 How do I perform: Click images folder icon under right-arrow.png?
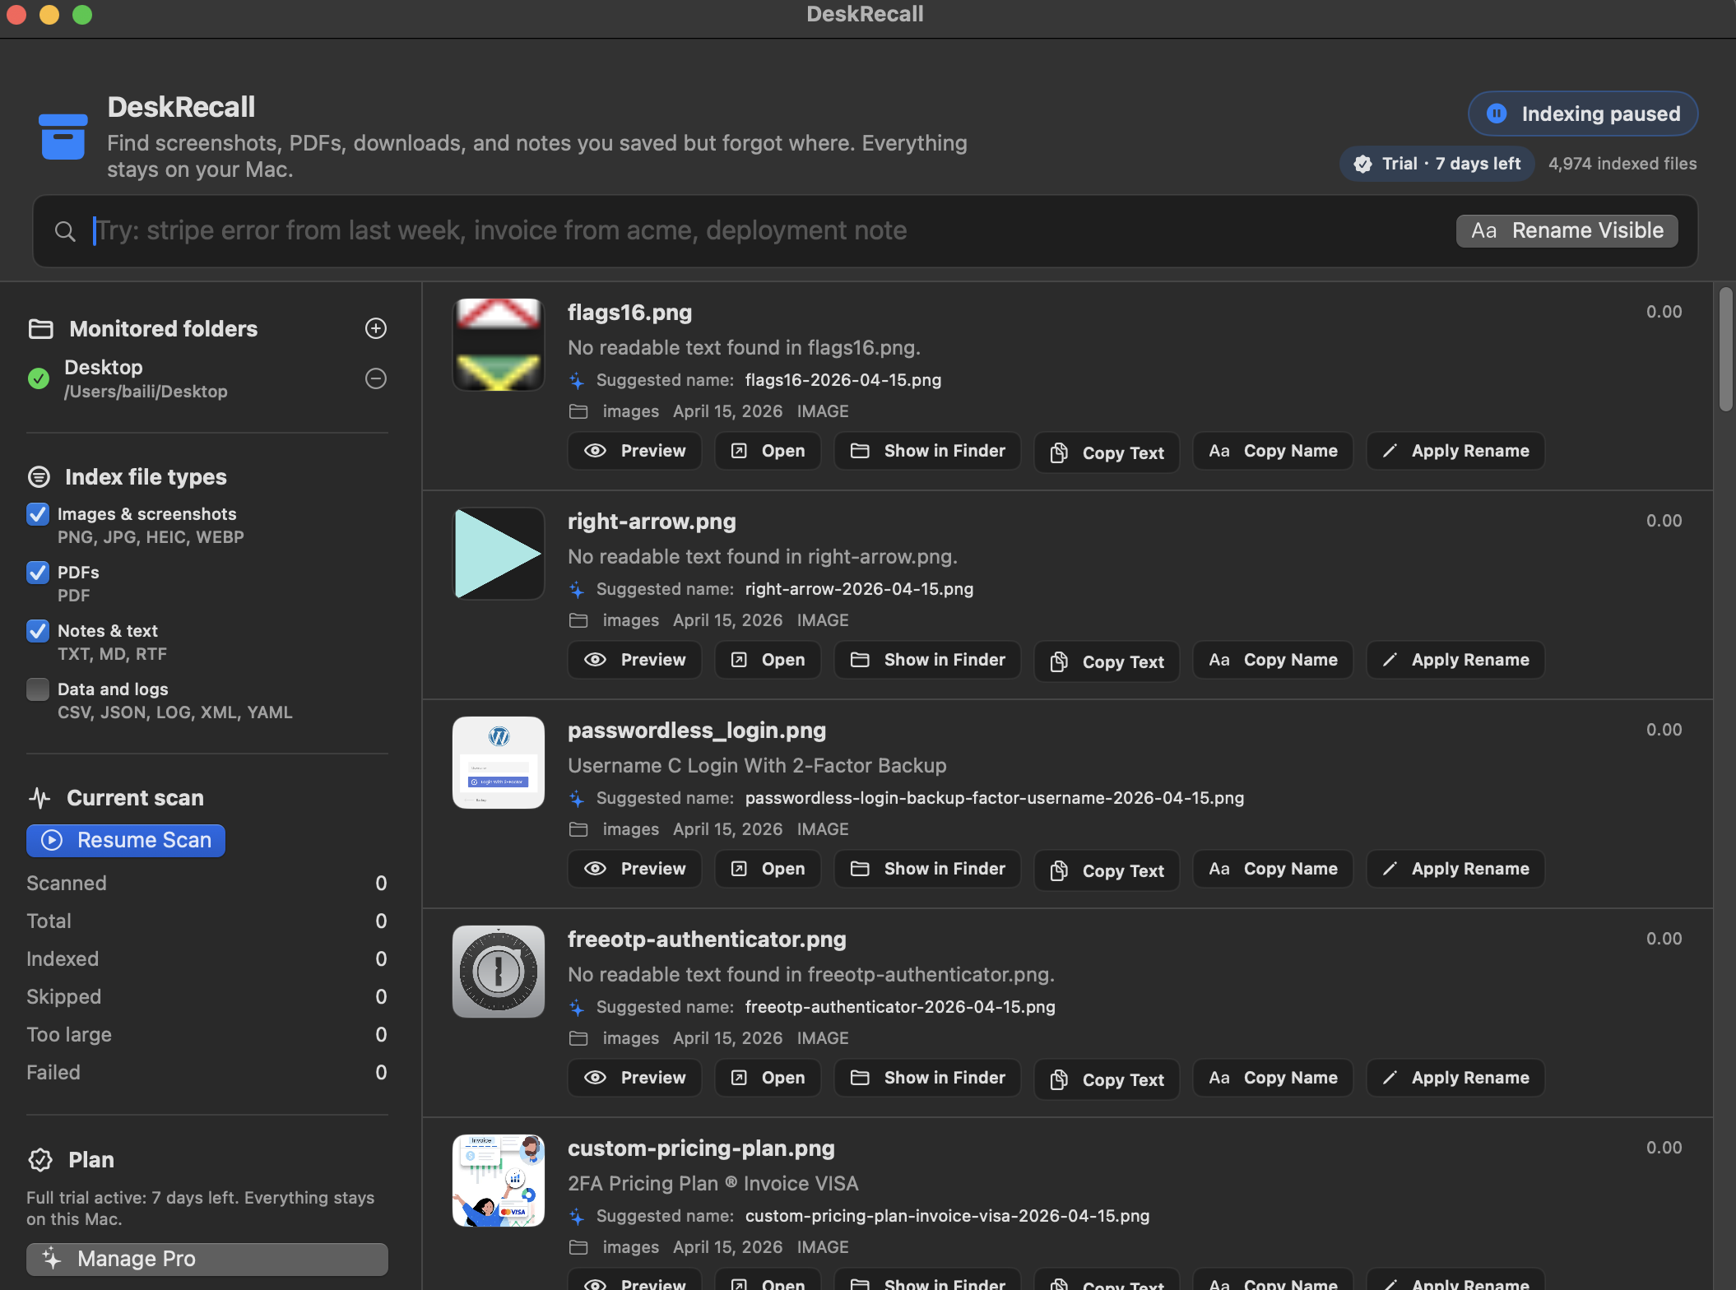point(578,620)
